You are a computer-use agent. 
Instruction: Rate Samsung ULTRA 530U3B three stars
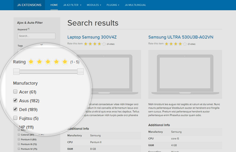[176, 44]
